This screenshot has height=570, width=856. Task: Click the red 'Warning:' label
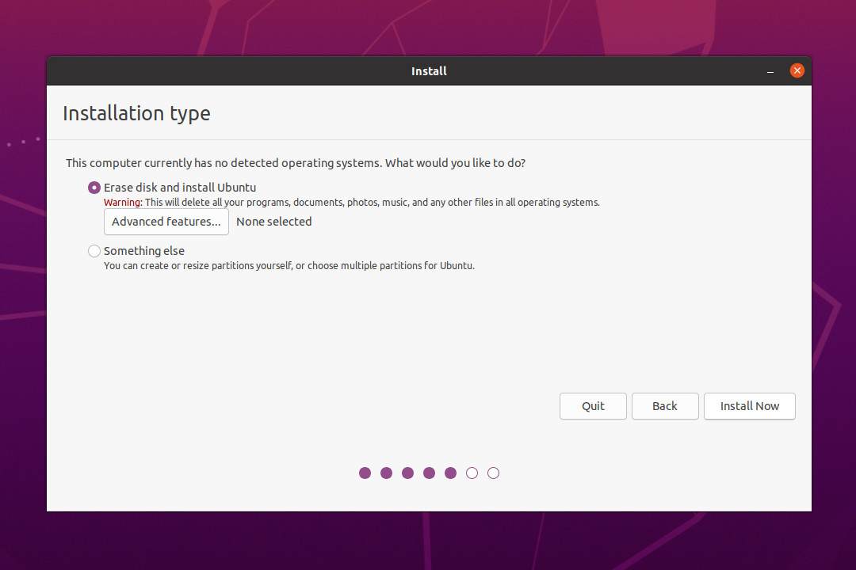(123, 203)
